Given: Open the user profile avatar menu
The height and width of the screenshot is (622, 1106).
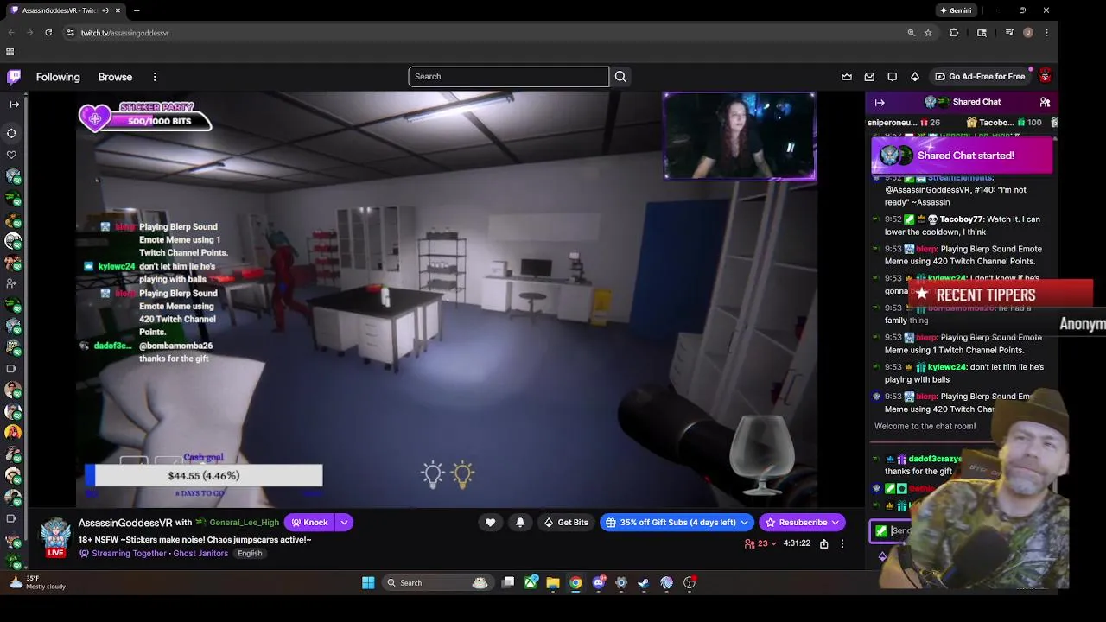Looking at the screenshot, I should click(x=1045, y=77).
